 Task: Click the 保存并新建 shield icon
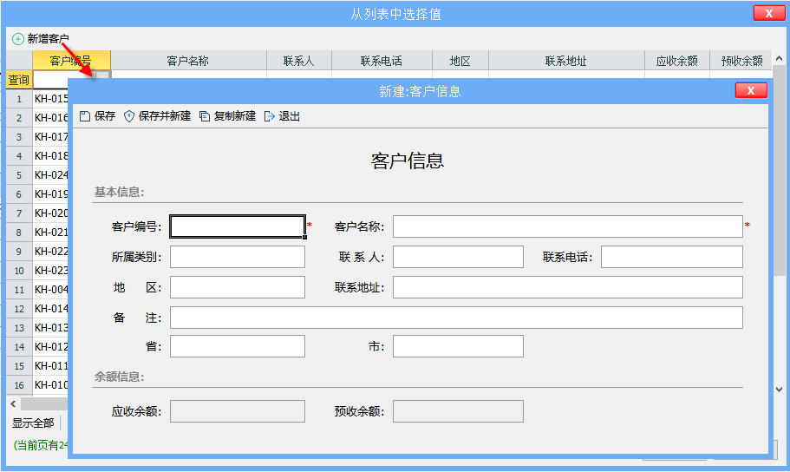(x=129, y=116)
